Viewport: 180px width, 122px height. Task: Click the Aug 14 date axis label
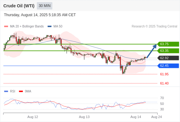(x=136, y=117)
